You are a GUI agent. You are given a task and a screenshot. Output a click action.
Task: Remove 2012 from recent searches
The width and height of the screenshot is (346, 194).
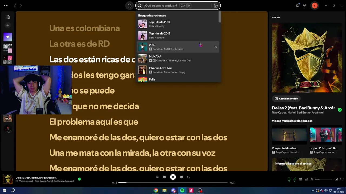point(216,47)
